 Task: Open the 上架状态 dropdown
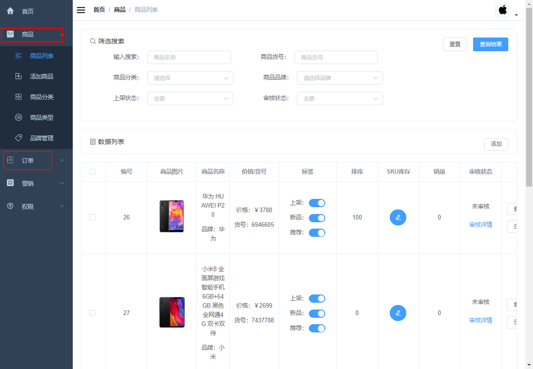point(190,98)
